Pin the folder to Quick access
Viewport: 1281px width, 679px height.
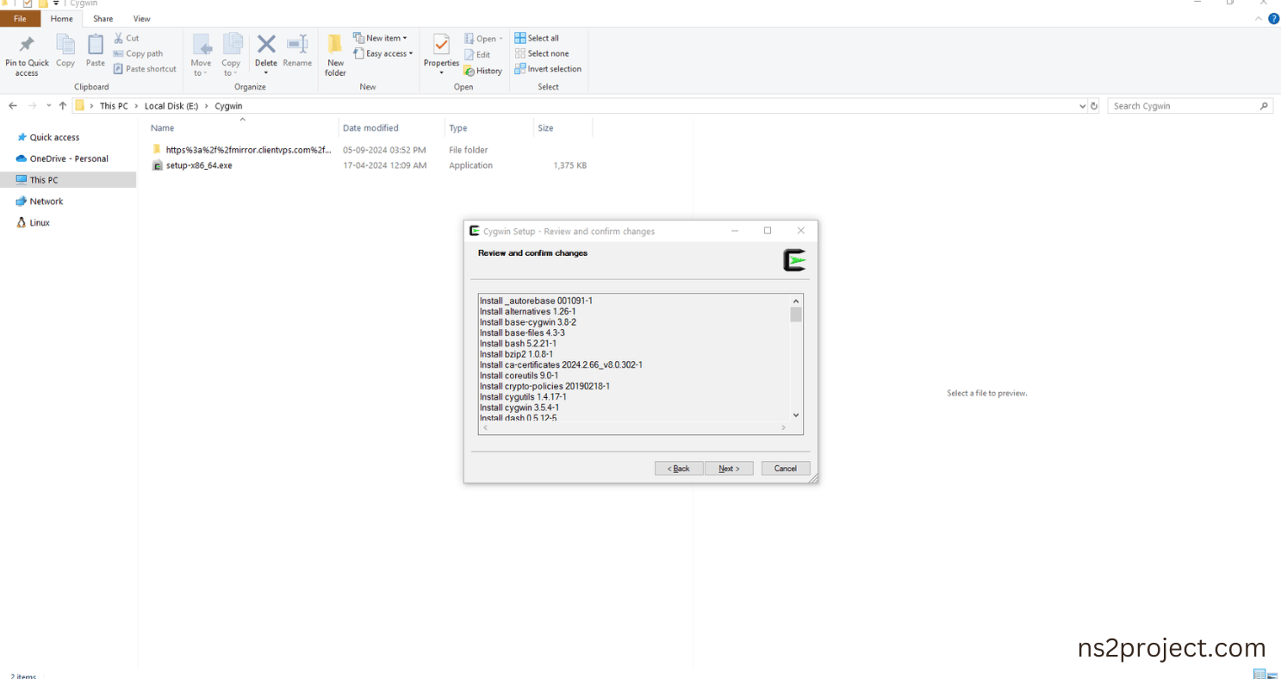(x=27, y=56)
